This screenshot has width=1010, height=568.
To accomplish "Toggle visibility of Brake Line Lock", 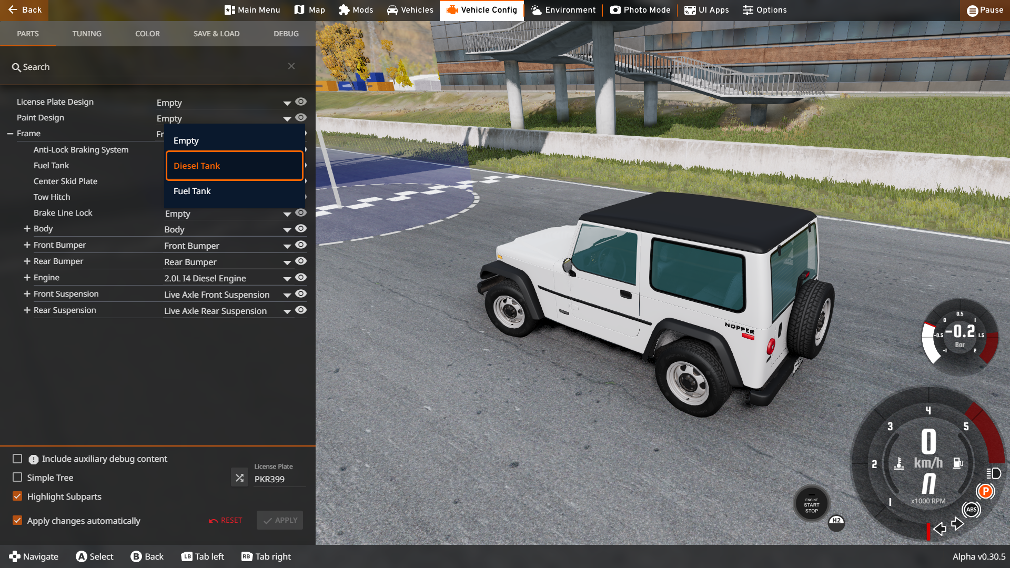I will (x=301, y=212).
